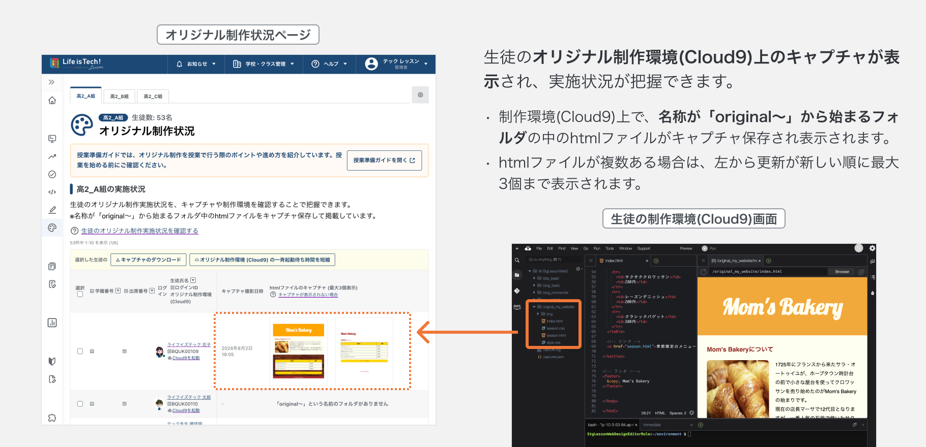
Task: Add a new terminal tab with plus icon
Action: click(x=701, y=425)
